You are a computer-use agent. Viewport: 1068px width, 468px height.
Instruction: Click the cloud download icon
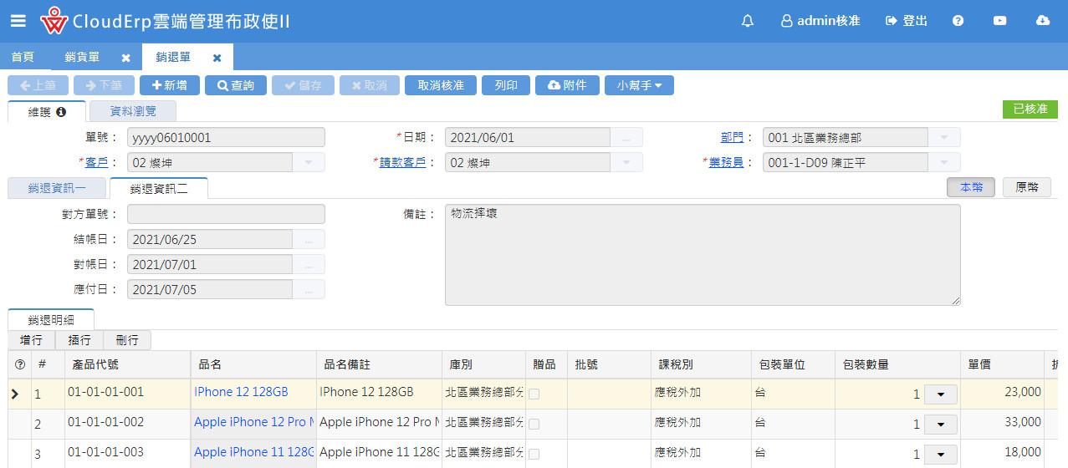point(1042,21)
